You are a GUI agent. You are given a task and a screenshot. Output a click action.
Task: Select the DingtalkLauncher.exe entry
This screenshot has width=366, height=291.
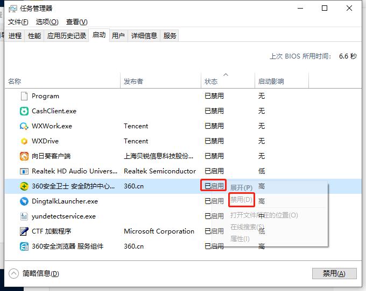pyautogui.click(x=65, y=201)
